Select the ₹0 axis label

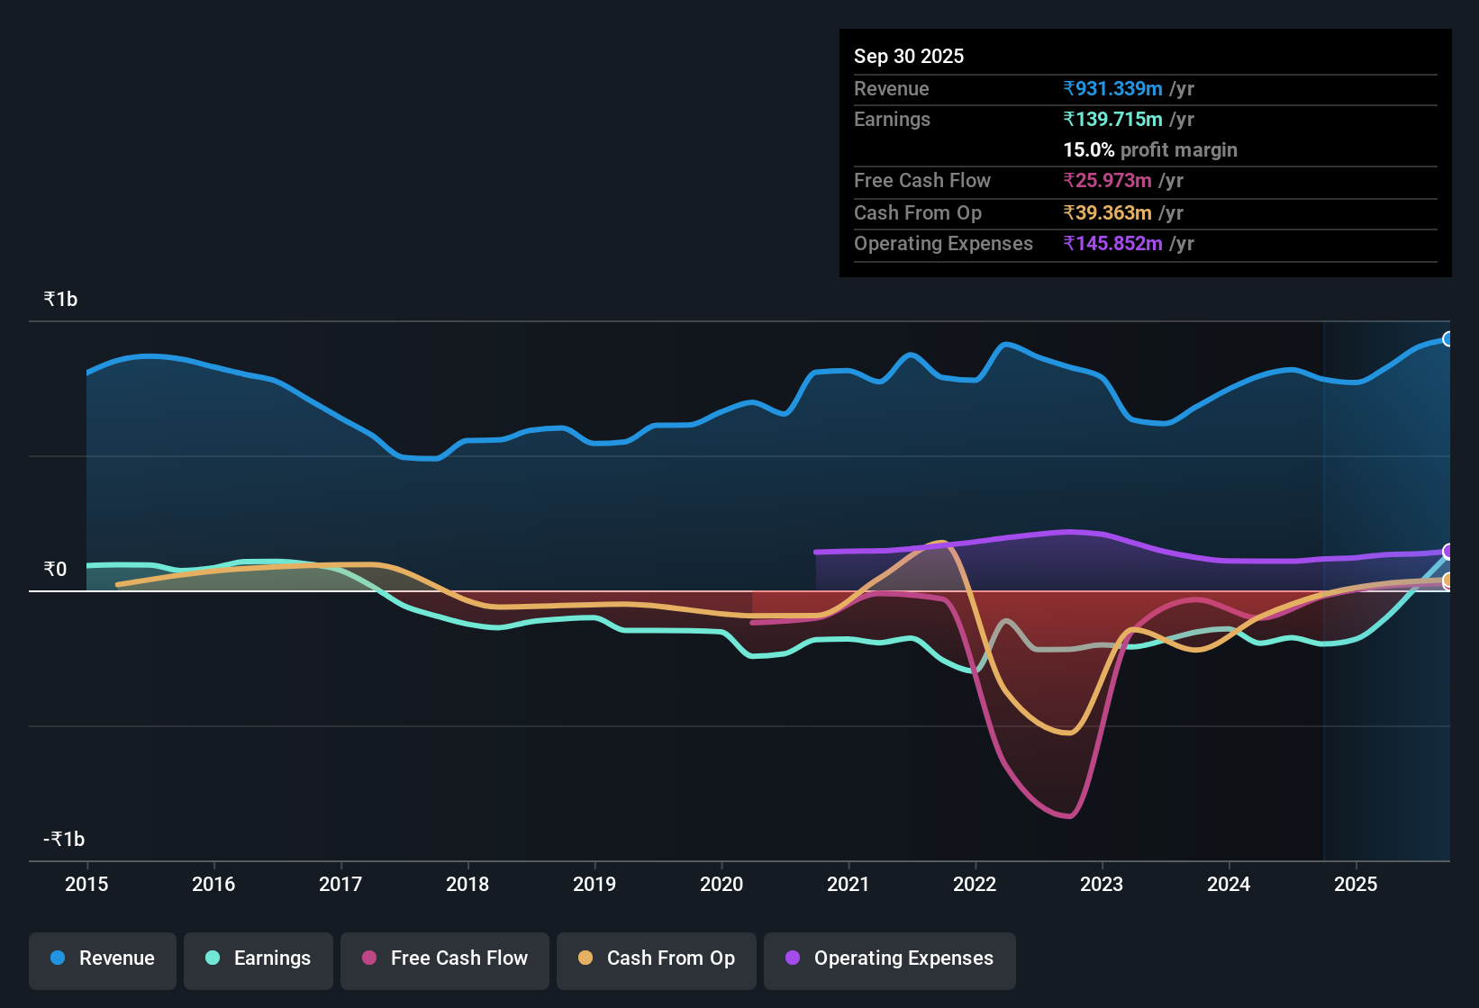point(56,569)
